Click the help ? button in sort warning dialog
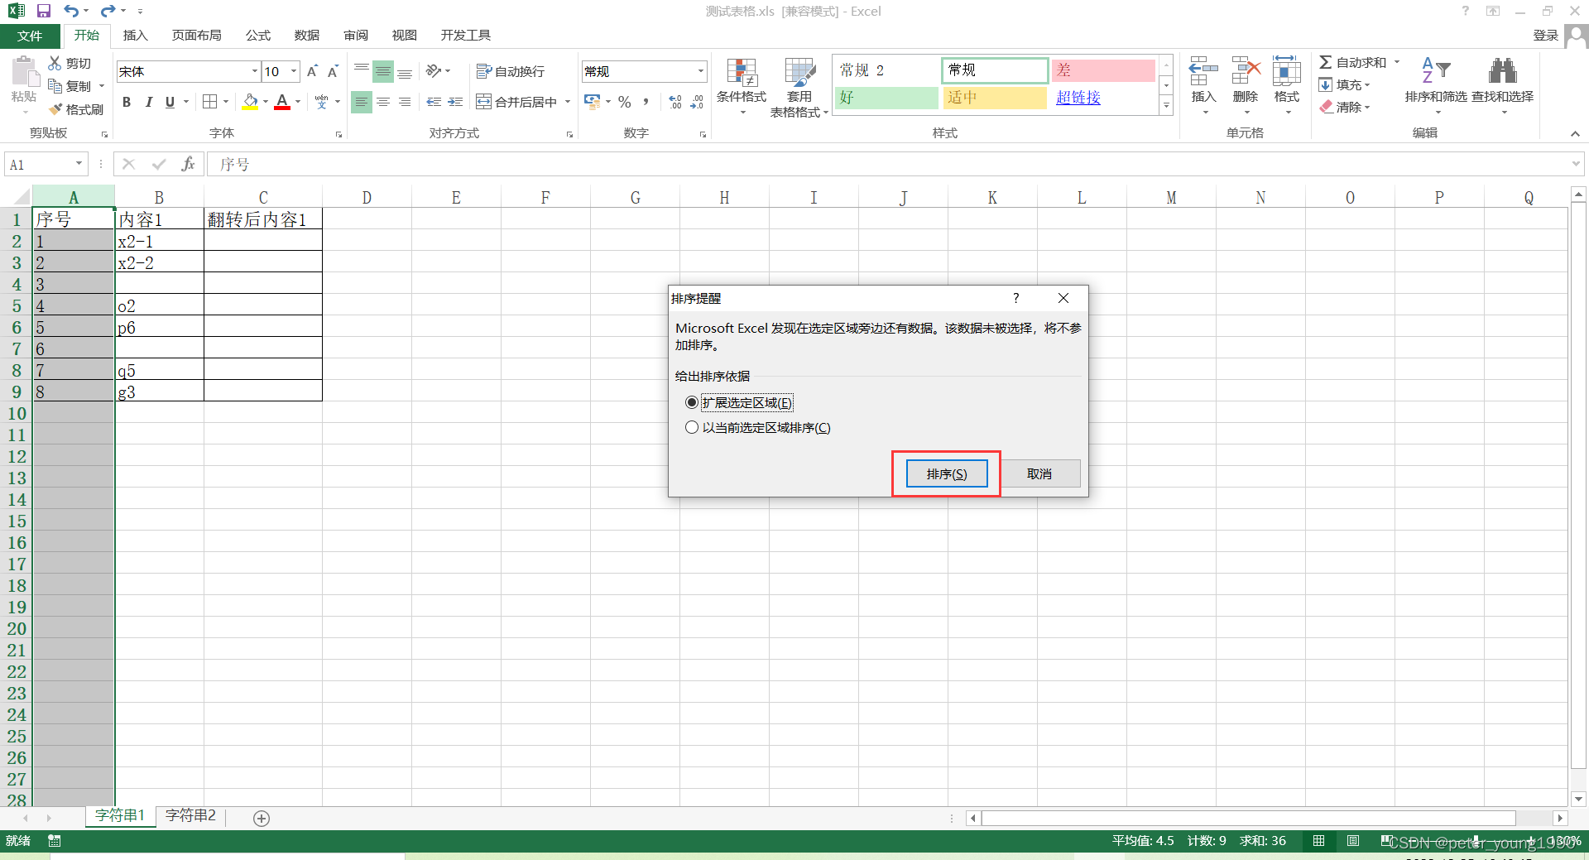 click(x=1015, y=298)
